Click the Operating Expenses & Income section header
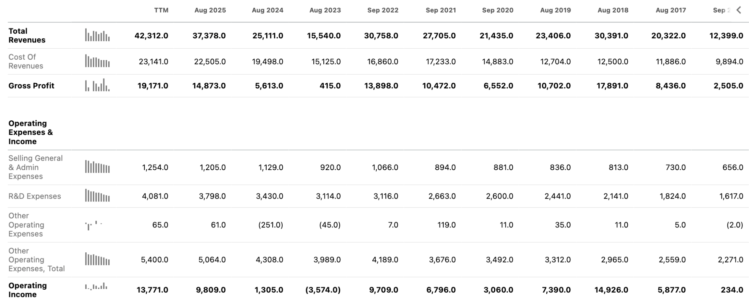This screenshot has height=301, width=749. [30, 132]
